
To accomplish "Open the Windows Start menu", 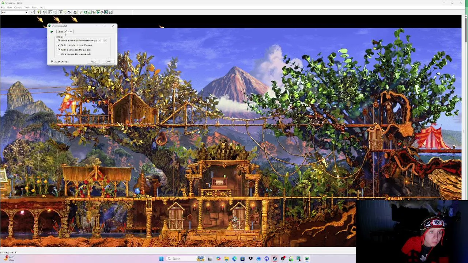I will click(x=161, y=259).
